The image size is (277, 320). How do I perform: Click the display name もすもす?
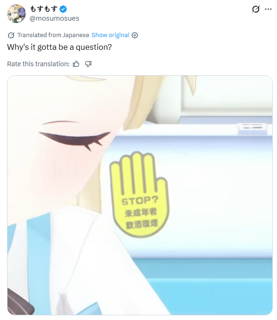[x=44, y=9]
